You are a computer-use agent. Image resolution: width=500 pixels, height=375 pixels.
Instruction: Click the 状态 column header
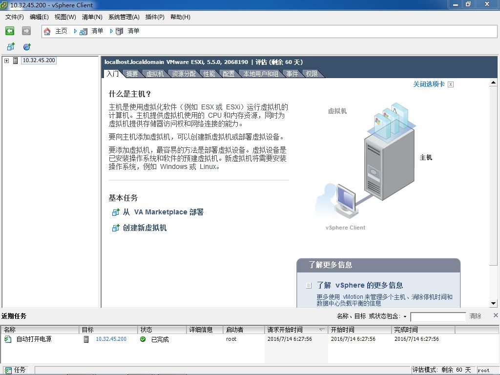pyautogui.click(x=162, y=330)
